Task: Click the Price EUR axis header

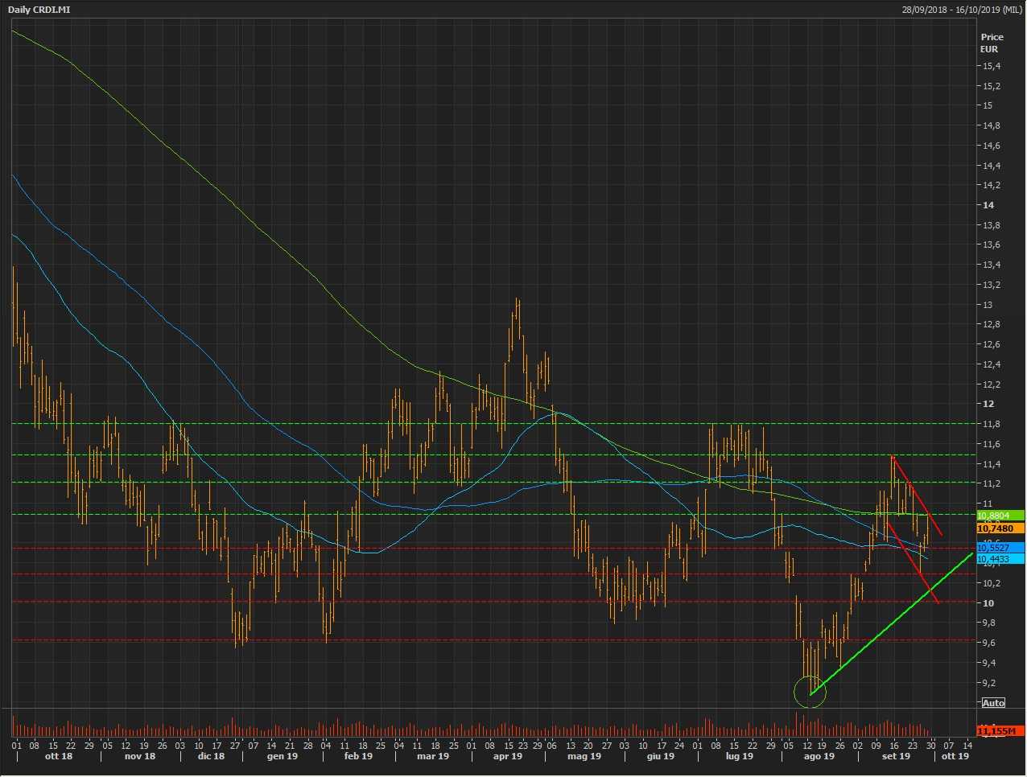Action: click(992, 43)
